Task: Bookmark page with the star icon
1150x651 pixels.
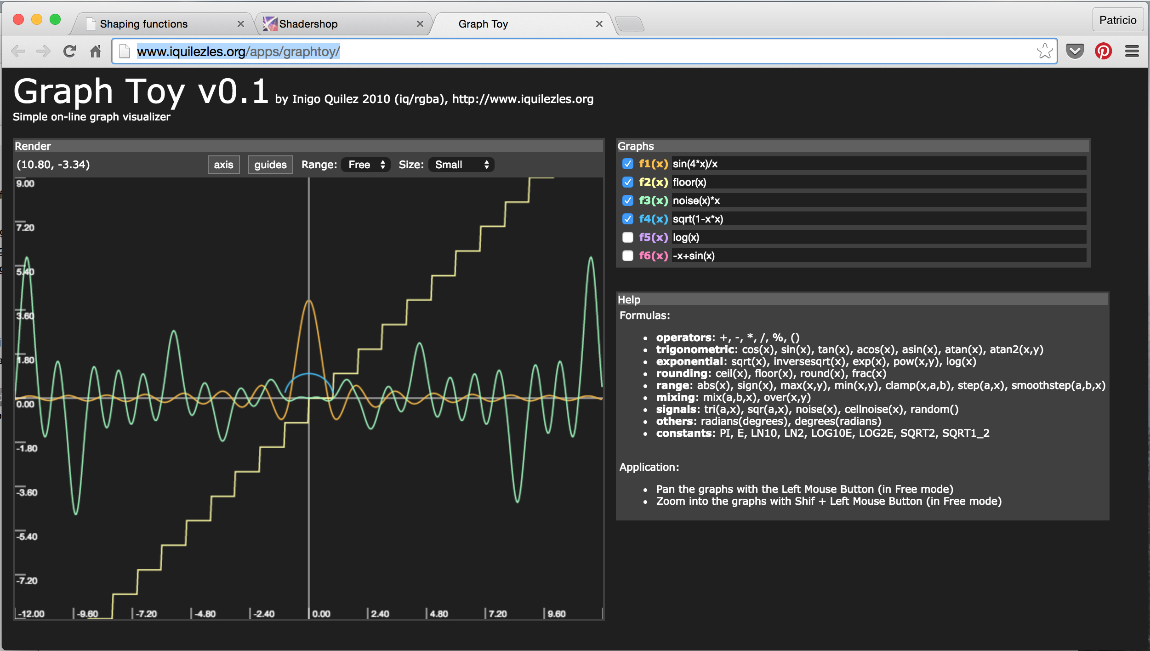Action: point(1044,51)
